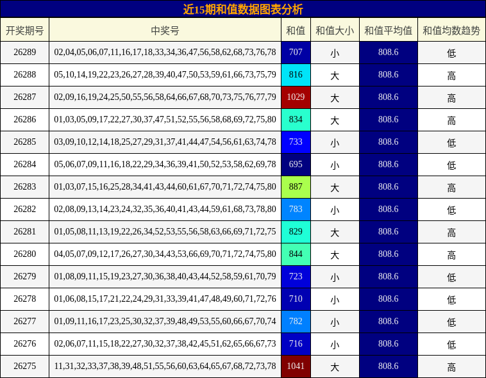The width and height of the screenshot is (486, 378).
Task: Click sum value 783 cell
Action: 296,210
